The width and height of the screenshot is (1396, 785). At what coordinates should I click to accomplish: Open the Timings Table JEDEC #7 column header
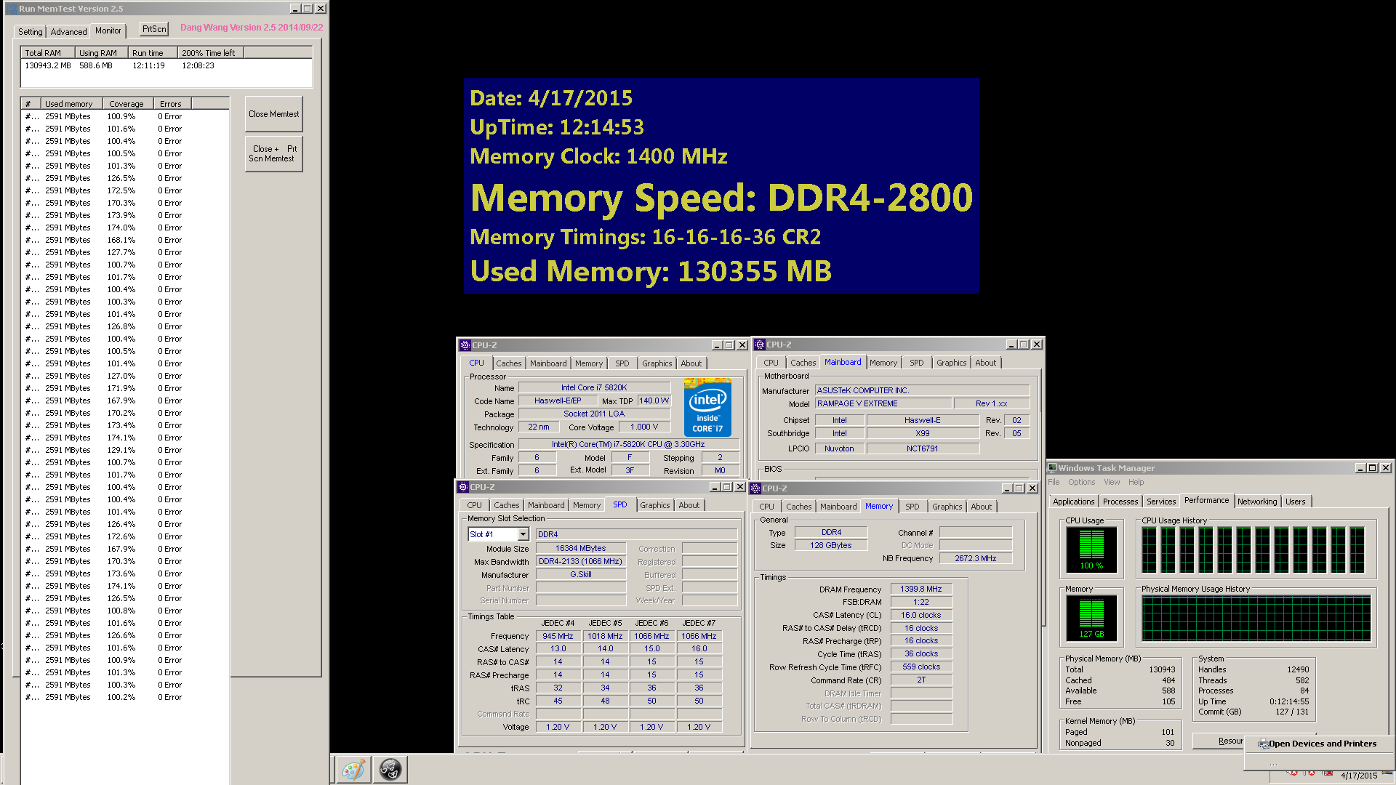coord(698,623)
